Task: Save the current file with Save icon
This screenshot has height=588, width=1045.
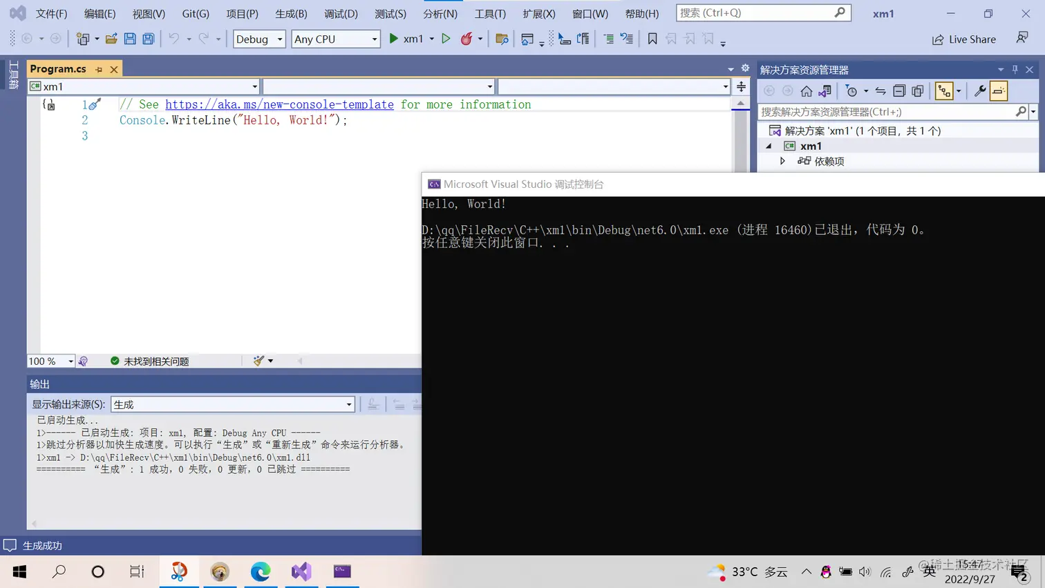Action: pos(130,39)
